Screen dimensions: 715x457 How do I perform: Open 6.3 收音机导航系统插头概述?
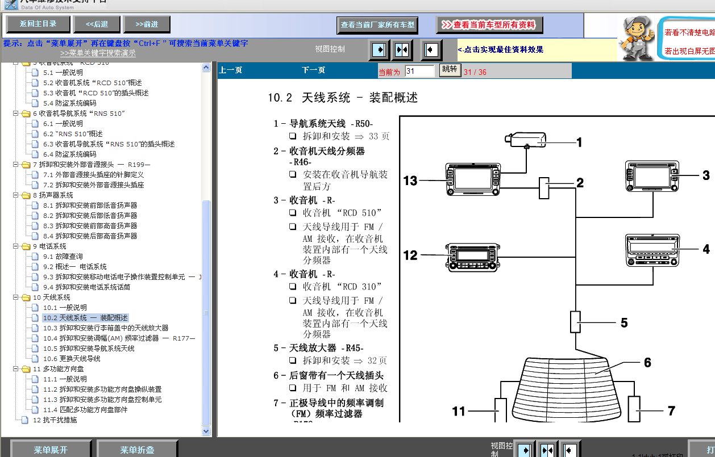109,144
